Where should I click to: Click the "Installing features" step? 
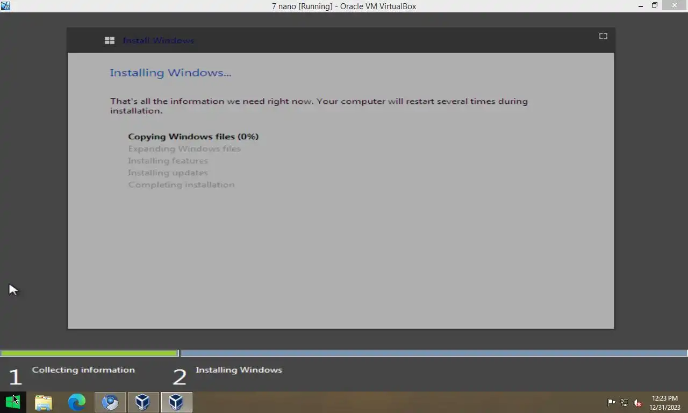point(168,161)
